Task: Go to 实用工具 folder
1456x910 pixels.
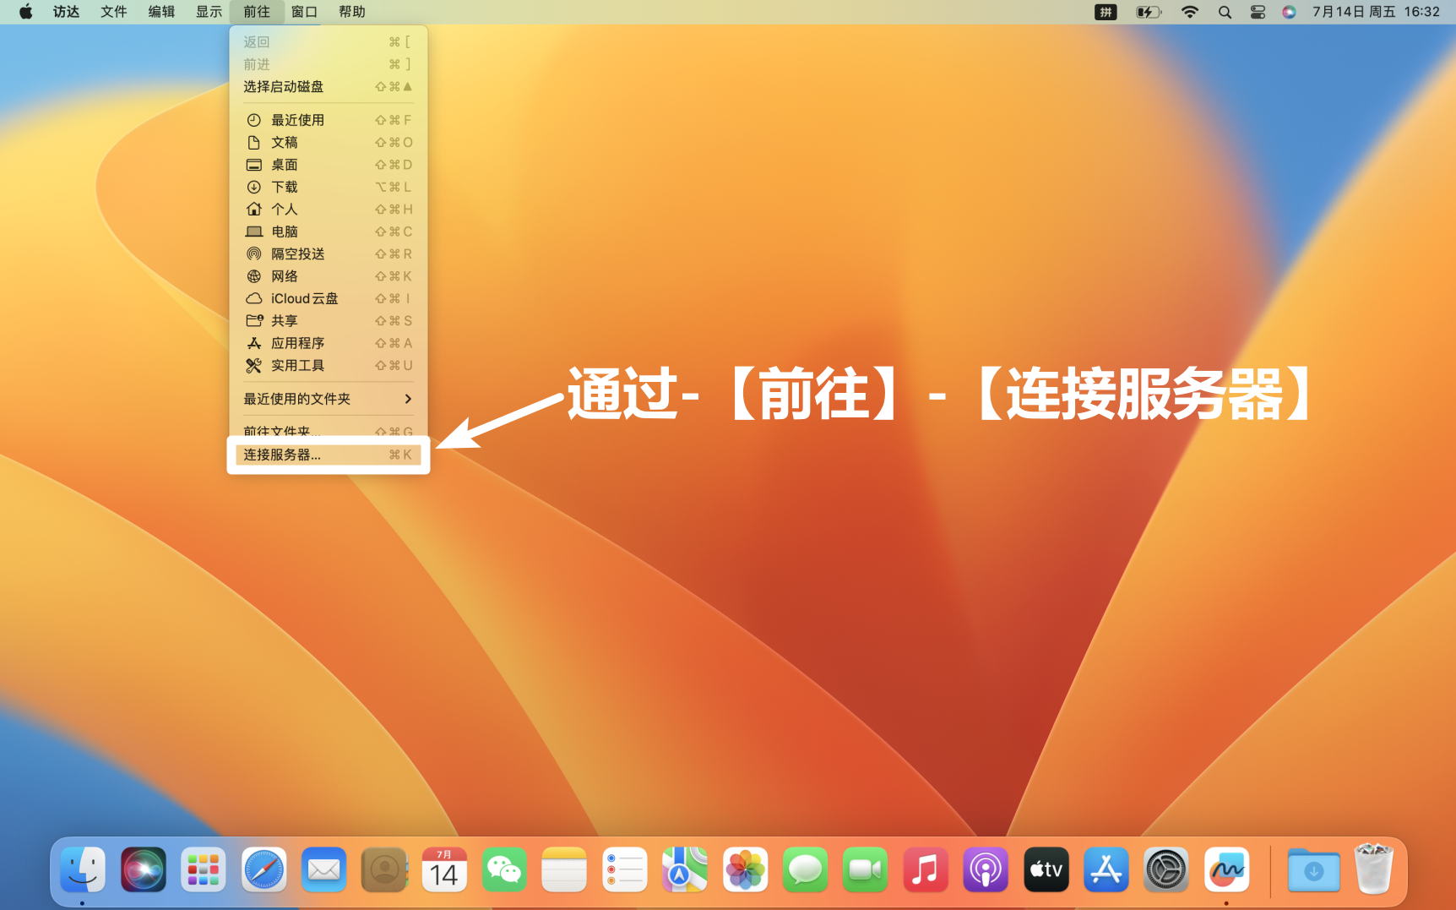Action: 328,366
